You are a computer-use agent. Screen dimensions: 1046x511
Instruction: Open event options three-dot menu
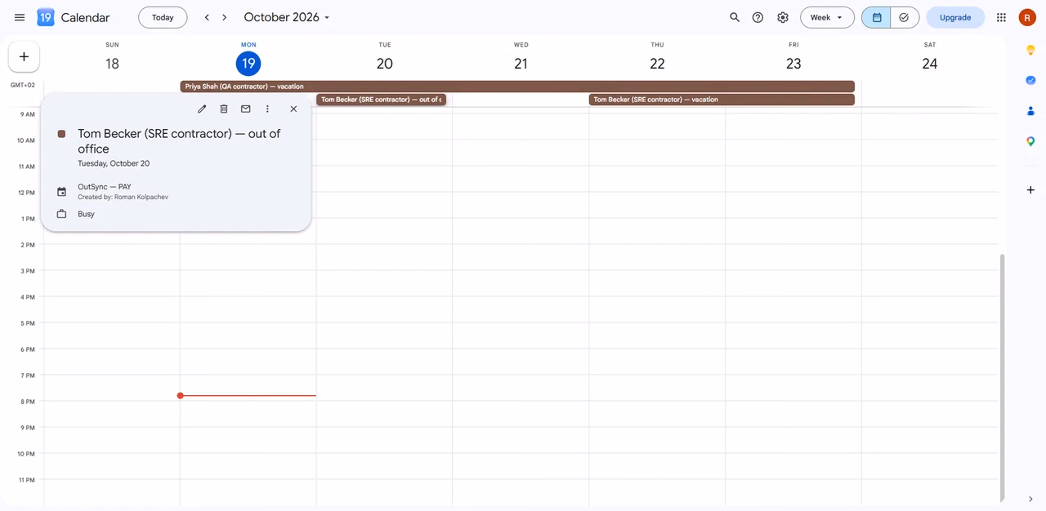[x=267, y=109]
